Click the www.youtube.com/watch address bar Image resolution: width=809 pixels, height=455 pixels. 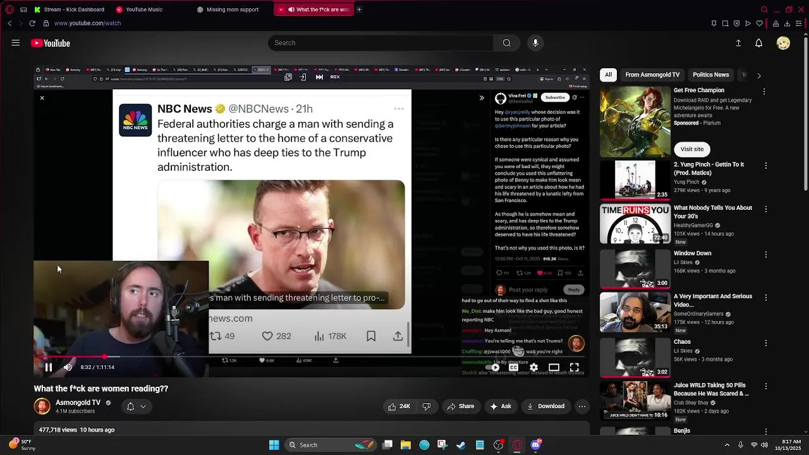(87, 23)
